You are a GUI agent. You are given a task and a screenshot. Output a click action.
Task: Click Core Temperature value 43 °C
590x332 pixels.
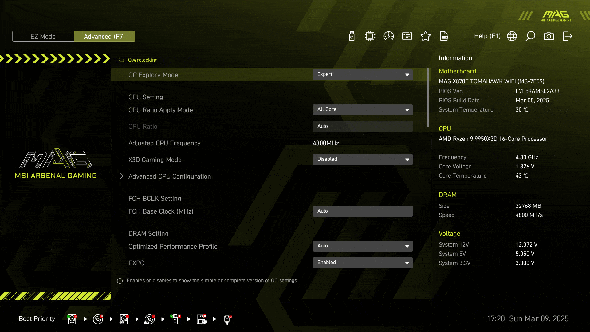(522, 176)
